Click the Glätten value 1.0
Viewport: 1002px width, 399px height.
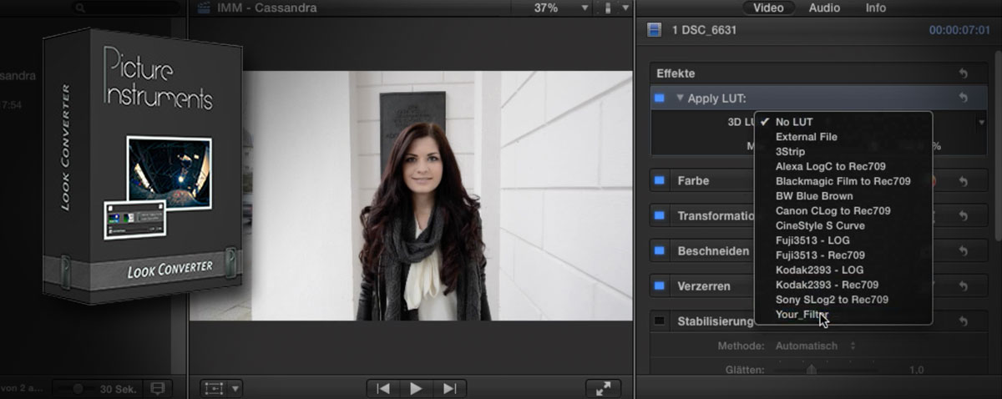[917, 370]
